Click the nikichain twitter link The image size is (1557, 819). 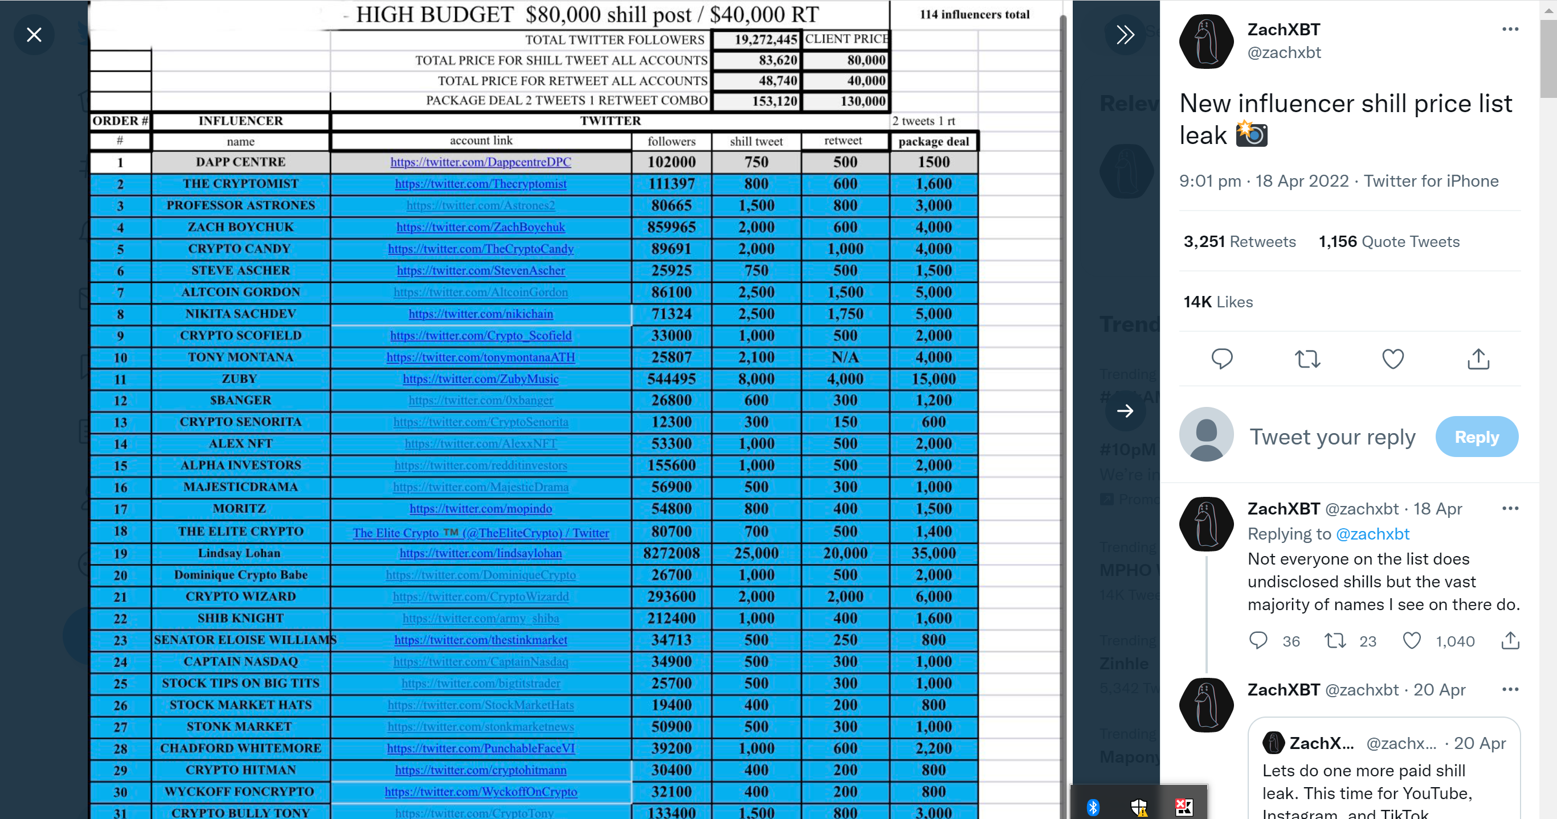(x=480, y=314)
